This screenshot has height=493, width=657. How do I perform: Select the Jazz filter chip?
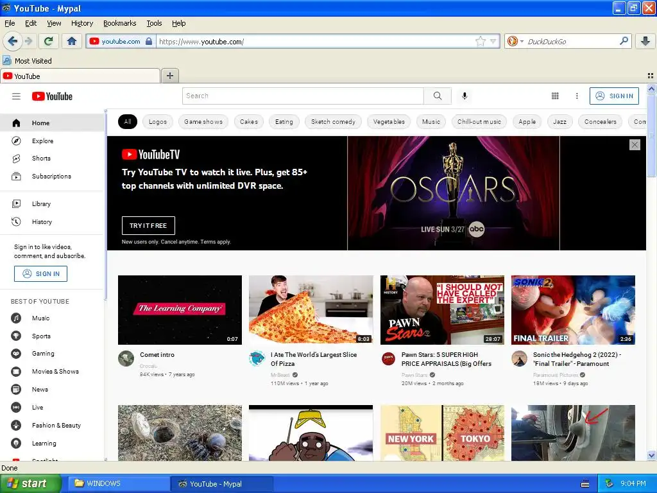559,121
